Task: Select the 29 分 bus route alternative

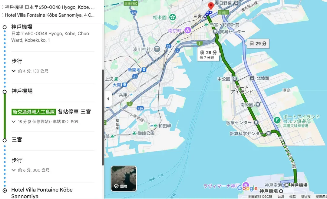Action: (x=258, y=44)
